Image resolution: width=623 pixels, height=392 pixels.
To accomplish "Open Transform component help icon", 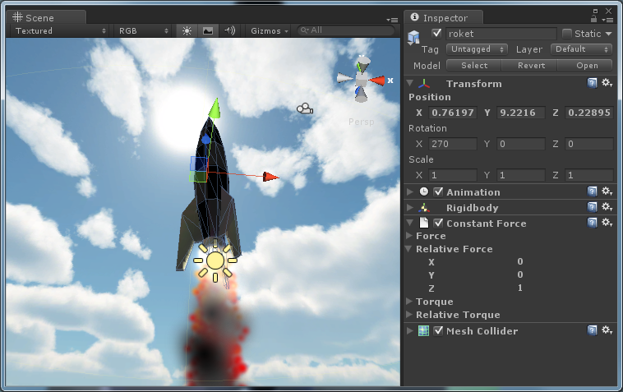I will pos(592,83).
